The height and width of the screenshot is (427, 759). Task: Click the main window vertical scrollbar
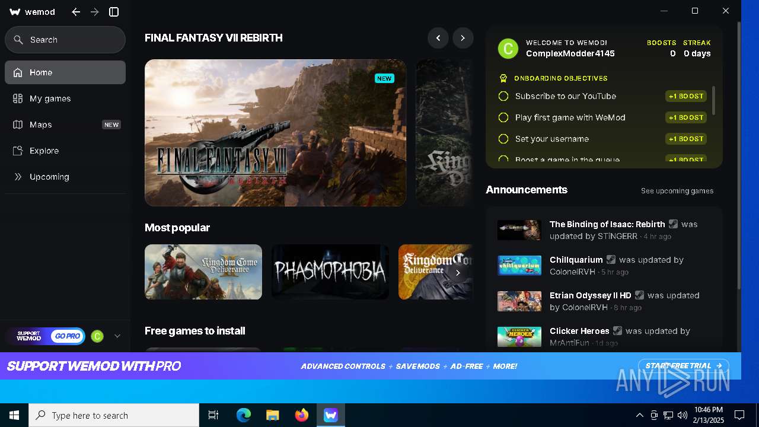(x=739, y=155)
